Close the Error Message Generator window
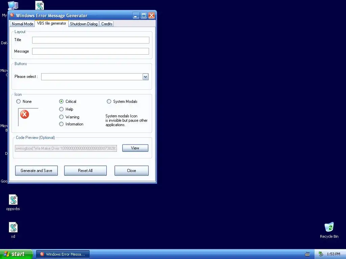346x259 pixels. coord(151,16)
